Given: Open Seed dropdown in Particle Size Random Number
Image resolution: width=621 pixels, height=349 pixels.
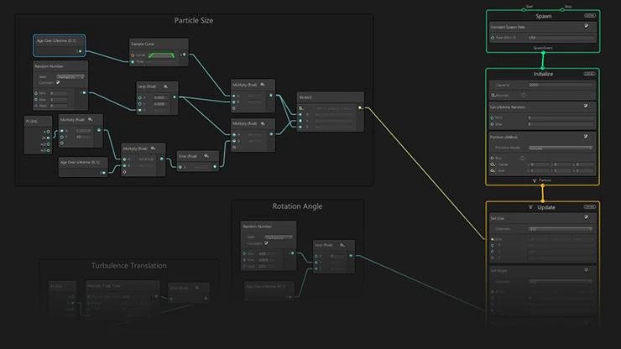Looking at the screenshot, I should (70, 77).
